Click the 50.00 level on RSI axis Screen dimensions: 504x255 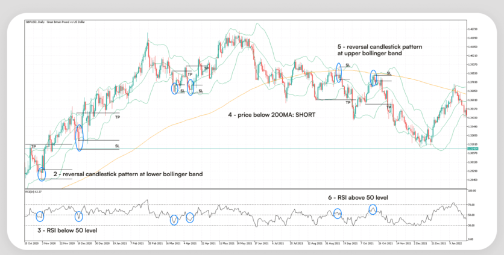472,215
